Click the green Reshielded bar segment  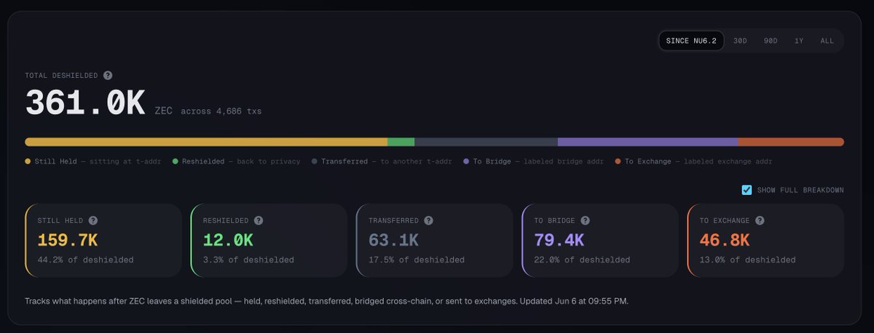click(x=401, y=142)
